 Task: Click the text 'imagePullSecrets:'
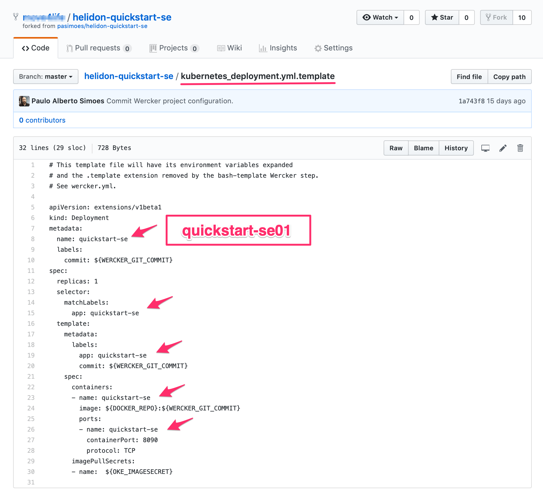click(x=103, y=461)
